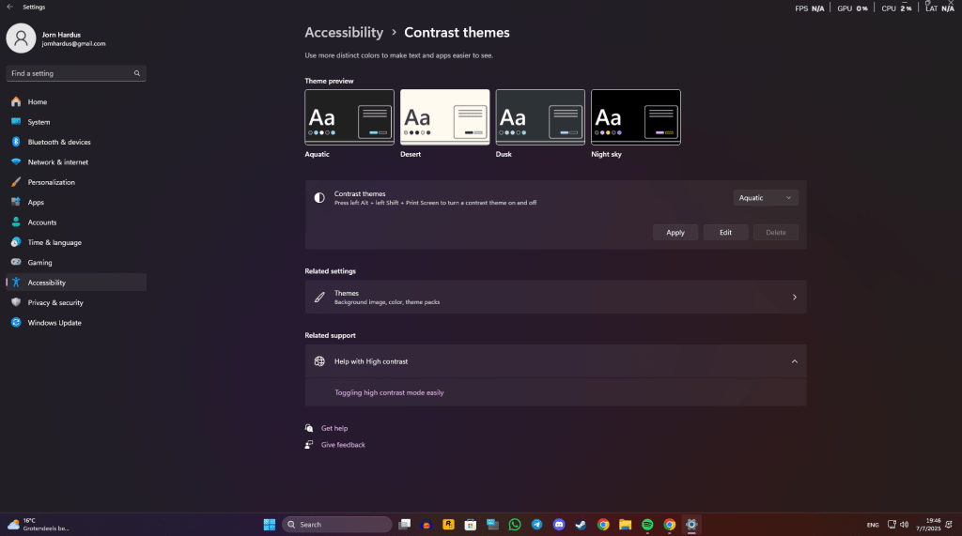Open Give feedback link
This screenshot has width=962, height=536.
click(x=343, y=445)
